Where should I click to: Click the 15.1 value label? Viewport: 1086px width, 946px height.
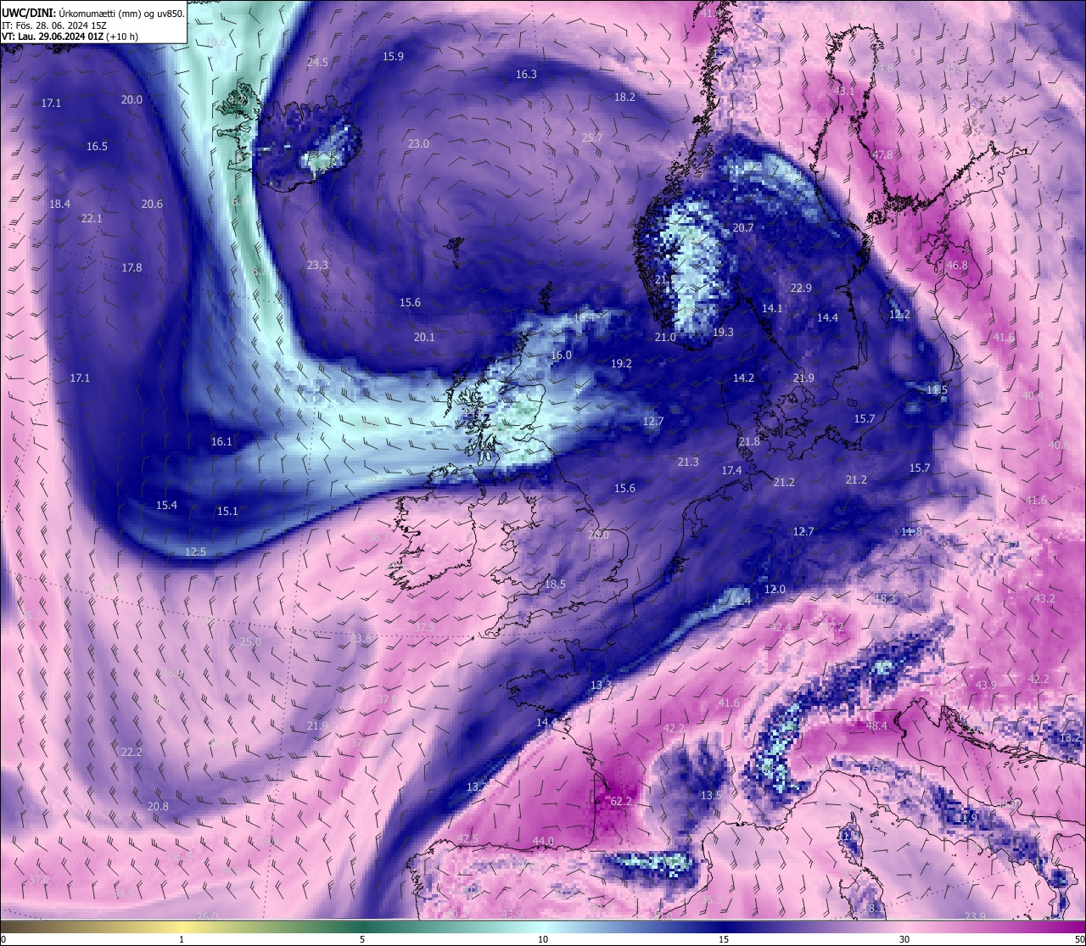(x=227, y=511)
